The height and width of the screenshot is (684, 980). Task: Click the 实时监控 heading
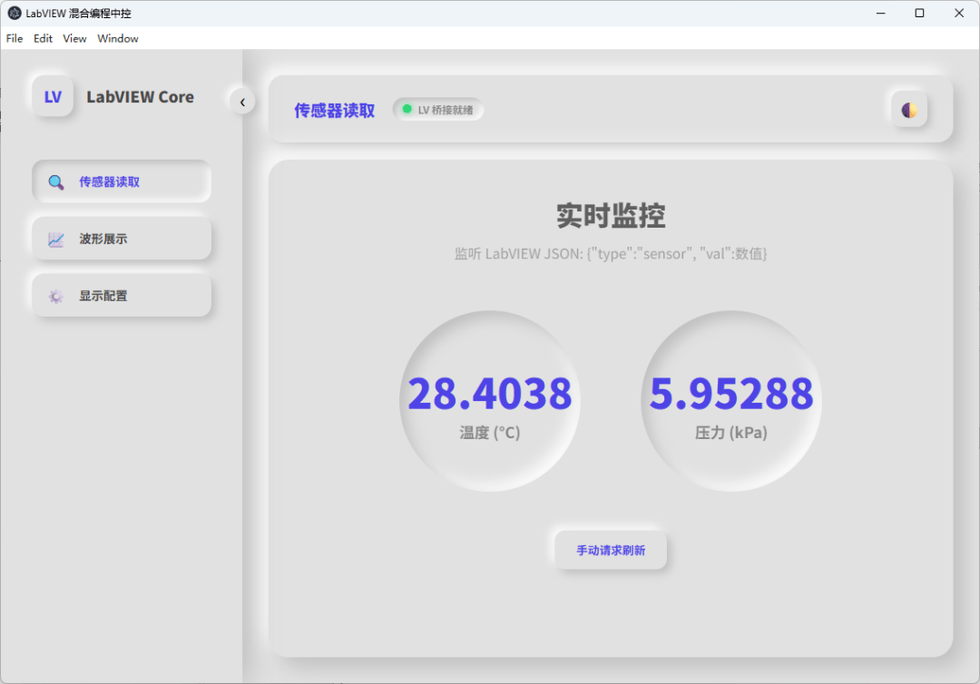(611, 216)
